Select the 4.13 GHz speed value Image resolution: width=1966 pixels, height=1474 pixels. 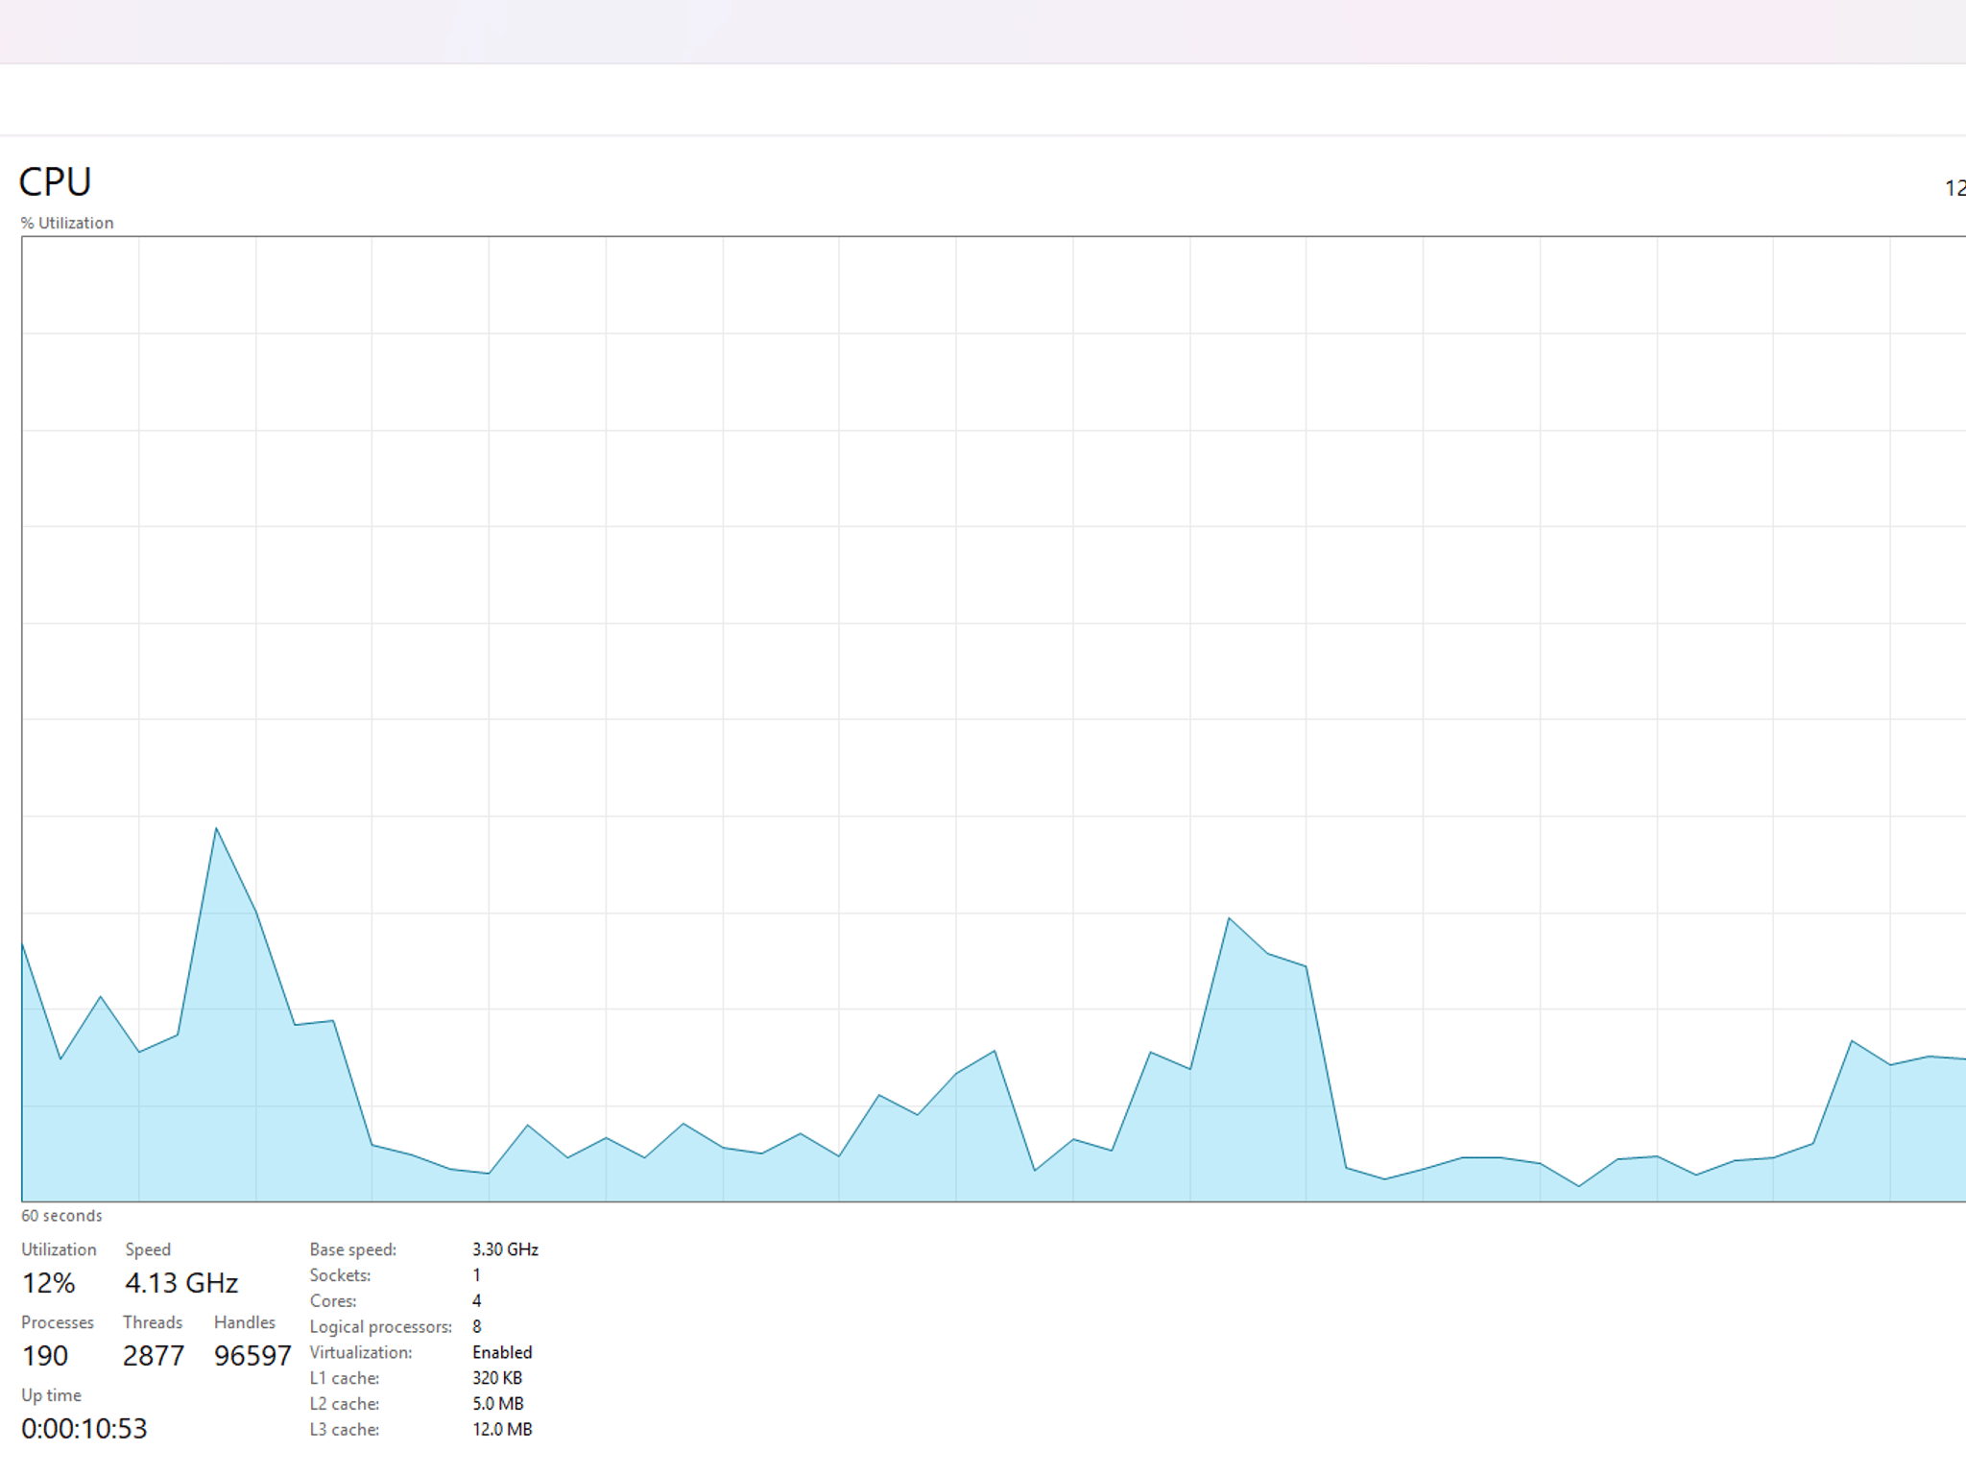coord(181,1283)
